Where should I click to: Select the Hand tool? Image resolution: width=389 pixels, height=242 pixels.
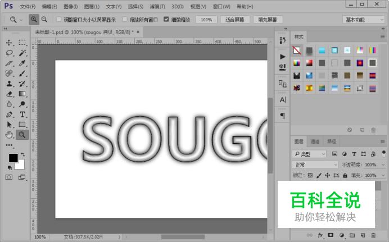pyautogui.click(x=9, y=135)
